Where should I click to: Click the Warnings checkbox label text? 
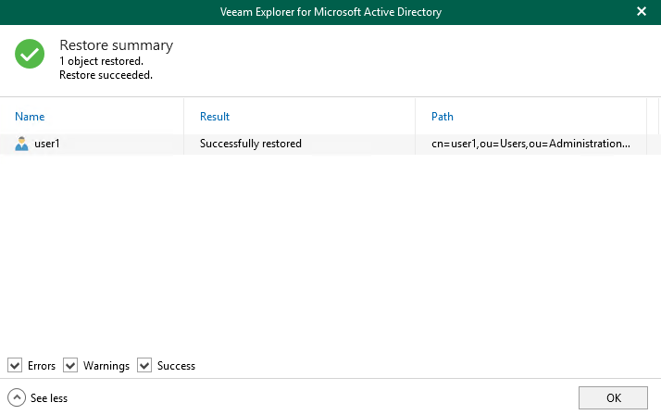[x=106, y=366]
